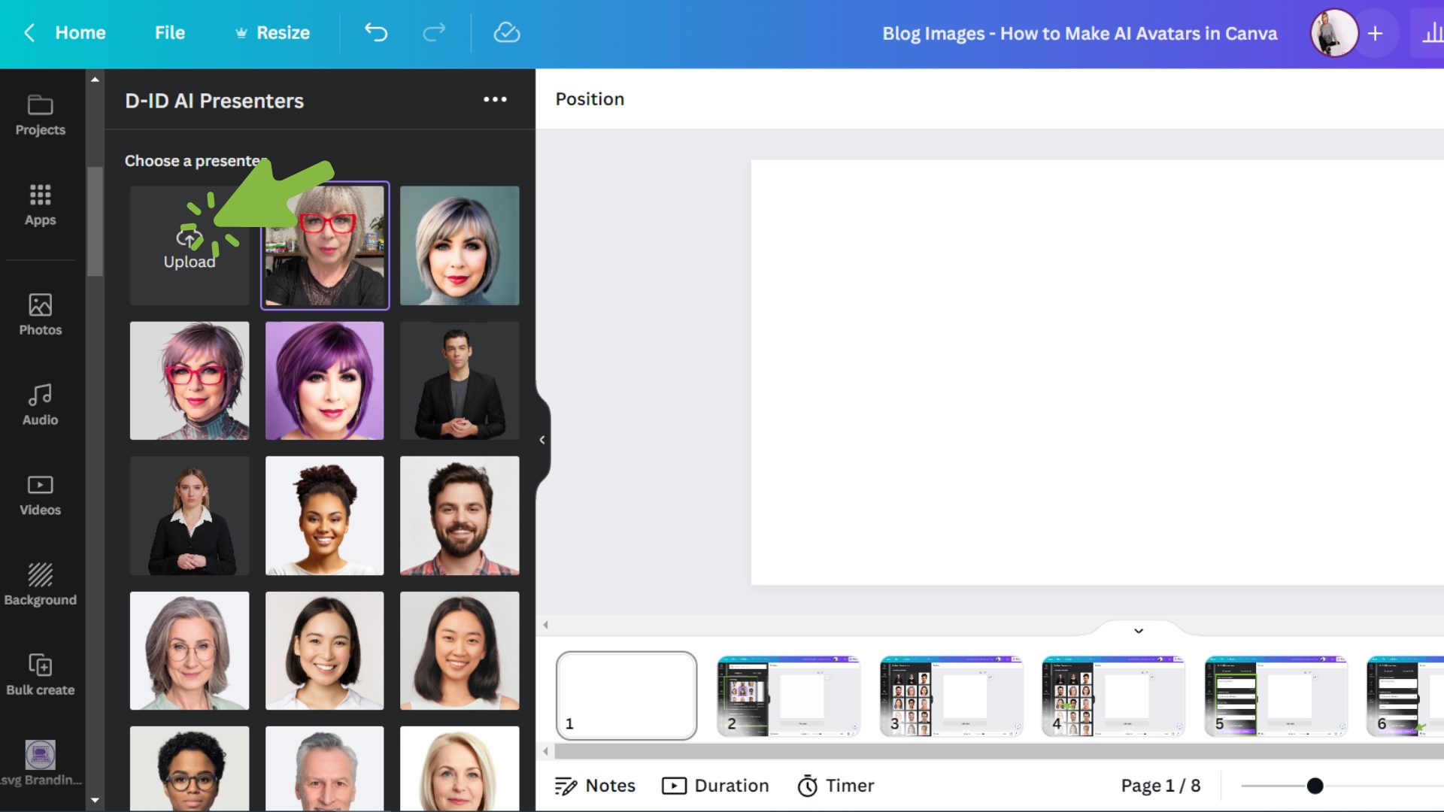Click the cloud save status icon
The height and width of the screenshot is (812, 1444).
(506, 32)
